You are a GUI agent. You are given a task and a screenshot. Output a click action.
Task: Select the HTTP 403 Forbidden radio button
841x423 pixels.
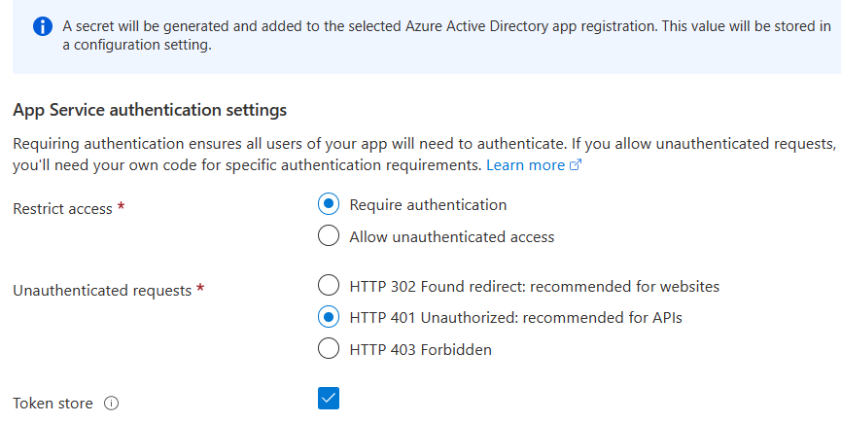pos(329,349)
